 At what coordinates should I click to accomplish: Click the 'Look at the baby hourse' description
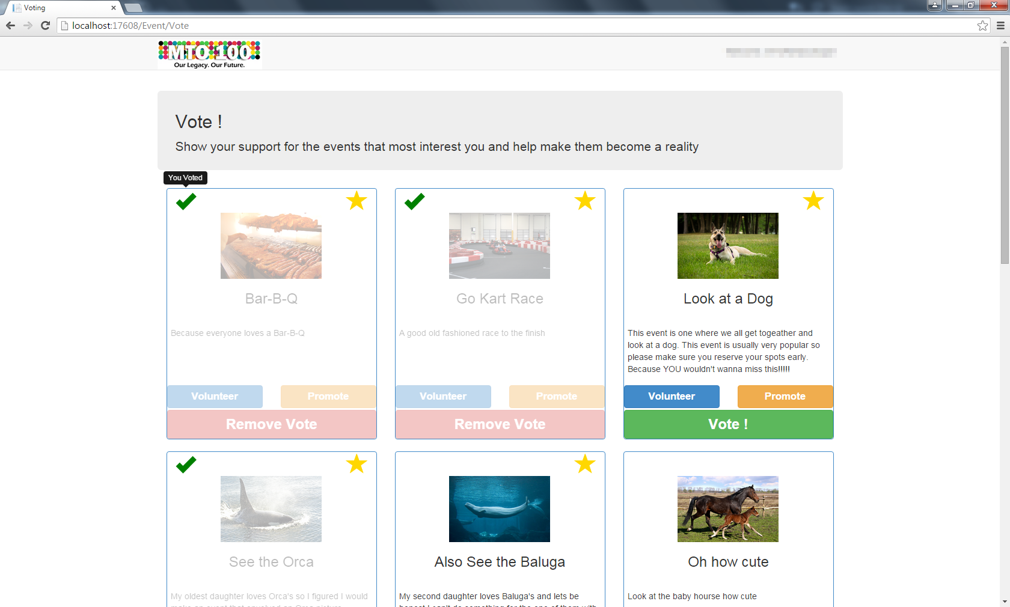[x=692, y=596]
